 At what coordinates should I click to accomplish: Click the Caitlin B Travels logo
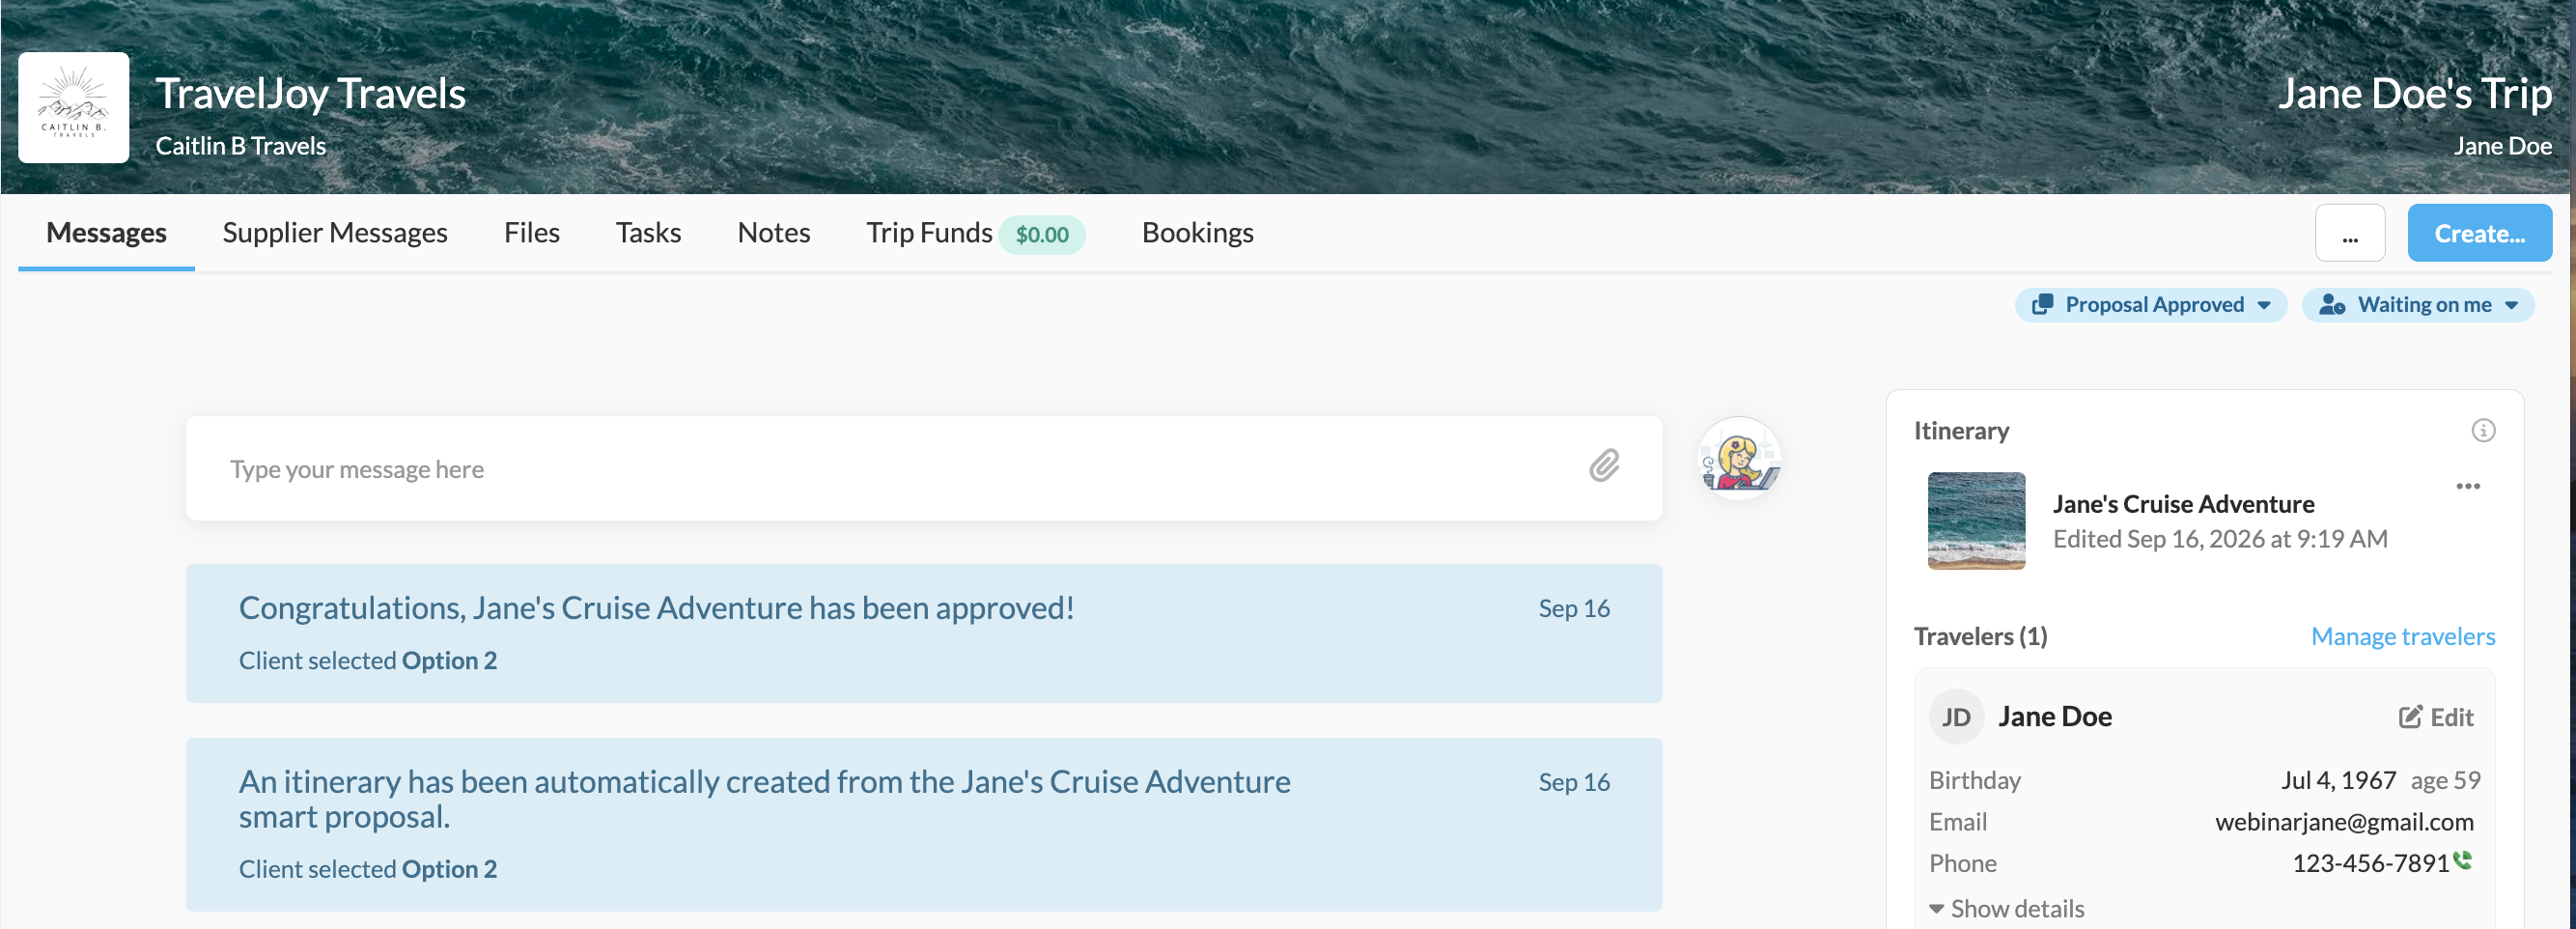click(74, 108)
